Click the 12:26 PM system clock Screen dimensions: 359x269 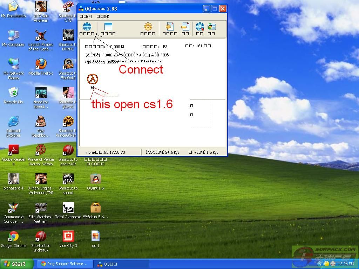point(346,264)
